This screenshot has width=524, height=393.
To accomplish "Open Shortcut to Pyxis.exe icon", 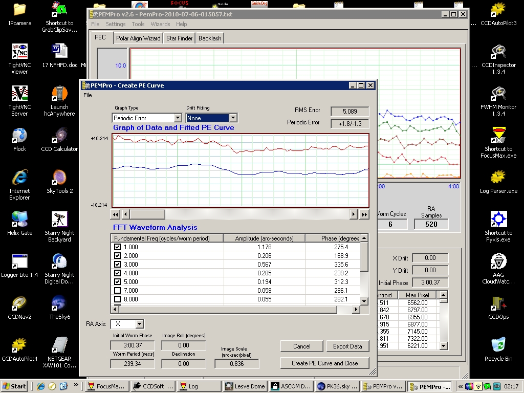I will [x=498, y=227].
